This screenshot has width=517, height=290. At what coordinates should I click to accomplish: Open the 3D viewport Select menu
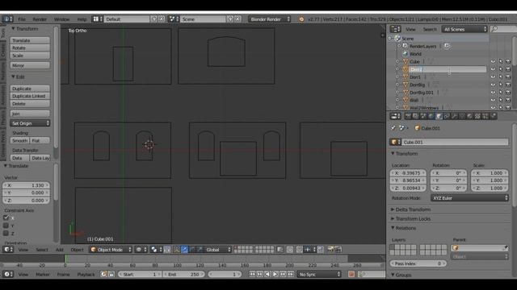coord(42,250)
